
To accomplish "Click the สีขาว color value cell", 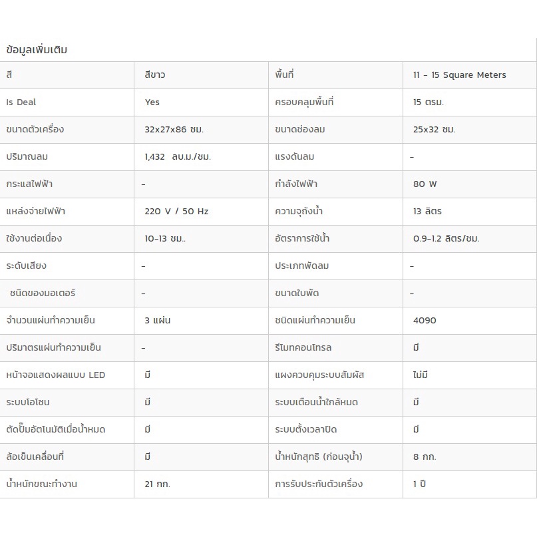I will (x=154, y=75).
